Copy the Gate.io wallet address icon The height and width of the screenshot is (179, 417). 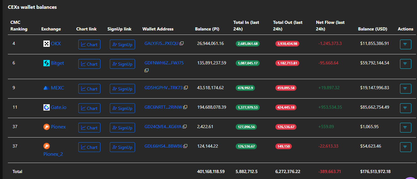[185, 107]
